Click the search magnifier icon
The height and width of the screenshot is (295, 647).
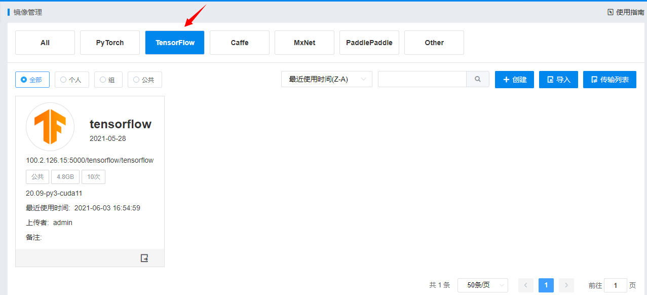[477, 79]
